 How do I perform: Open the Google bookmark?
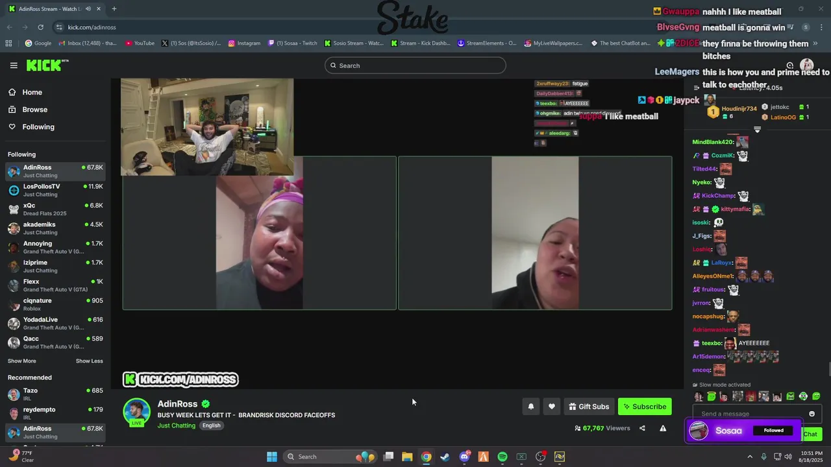point(38,43)
